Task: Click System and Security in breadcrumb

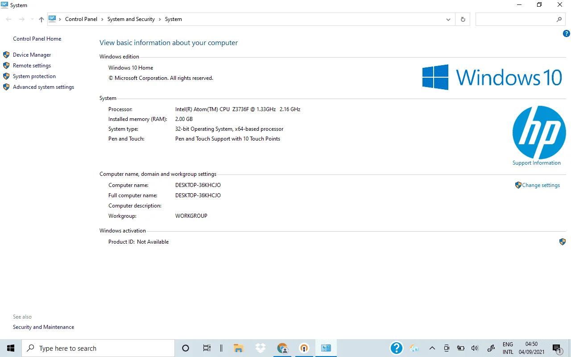Action: (x=131, y=19)
